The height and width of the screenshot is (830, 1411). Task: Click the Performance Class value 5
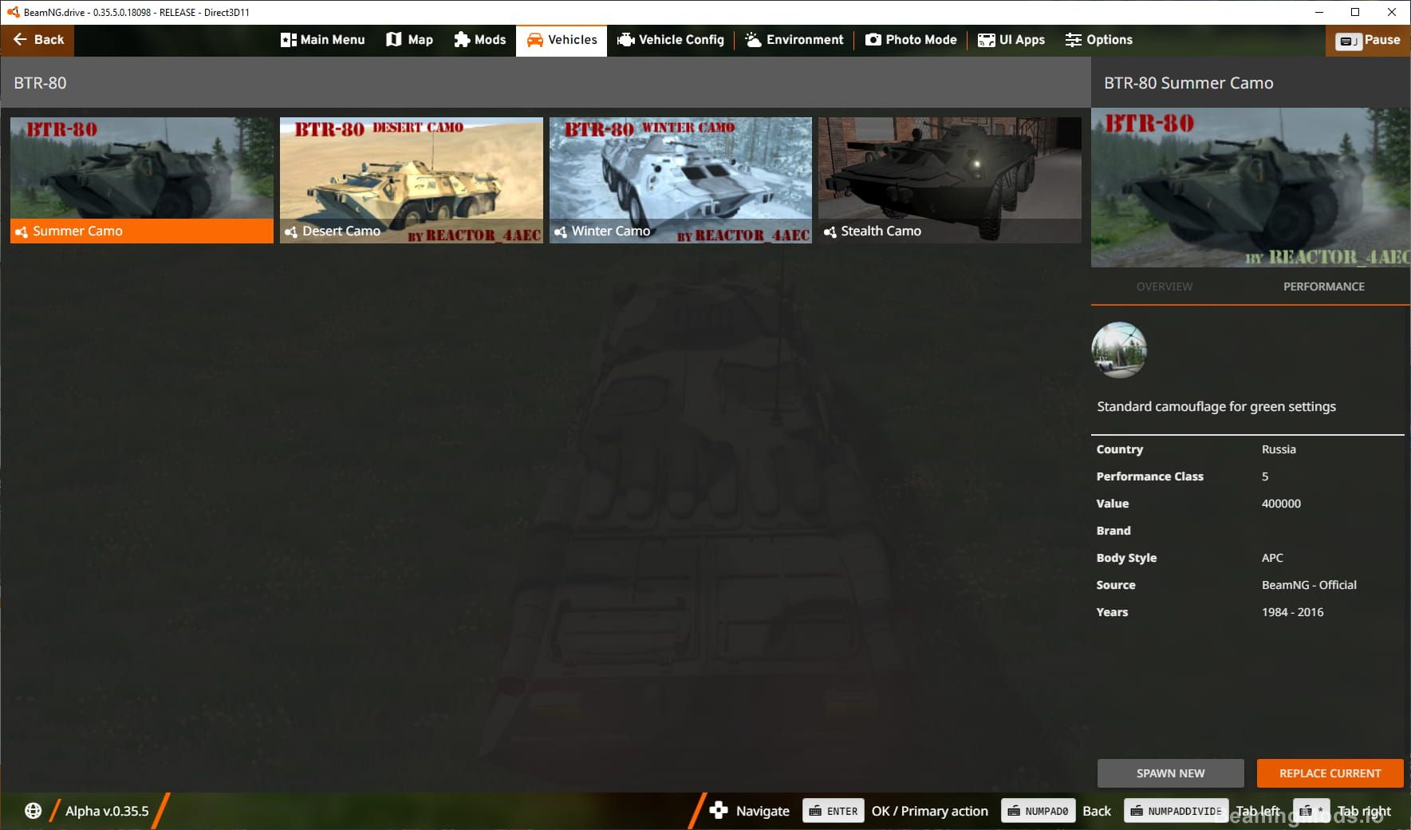(x=1265, y=476)
